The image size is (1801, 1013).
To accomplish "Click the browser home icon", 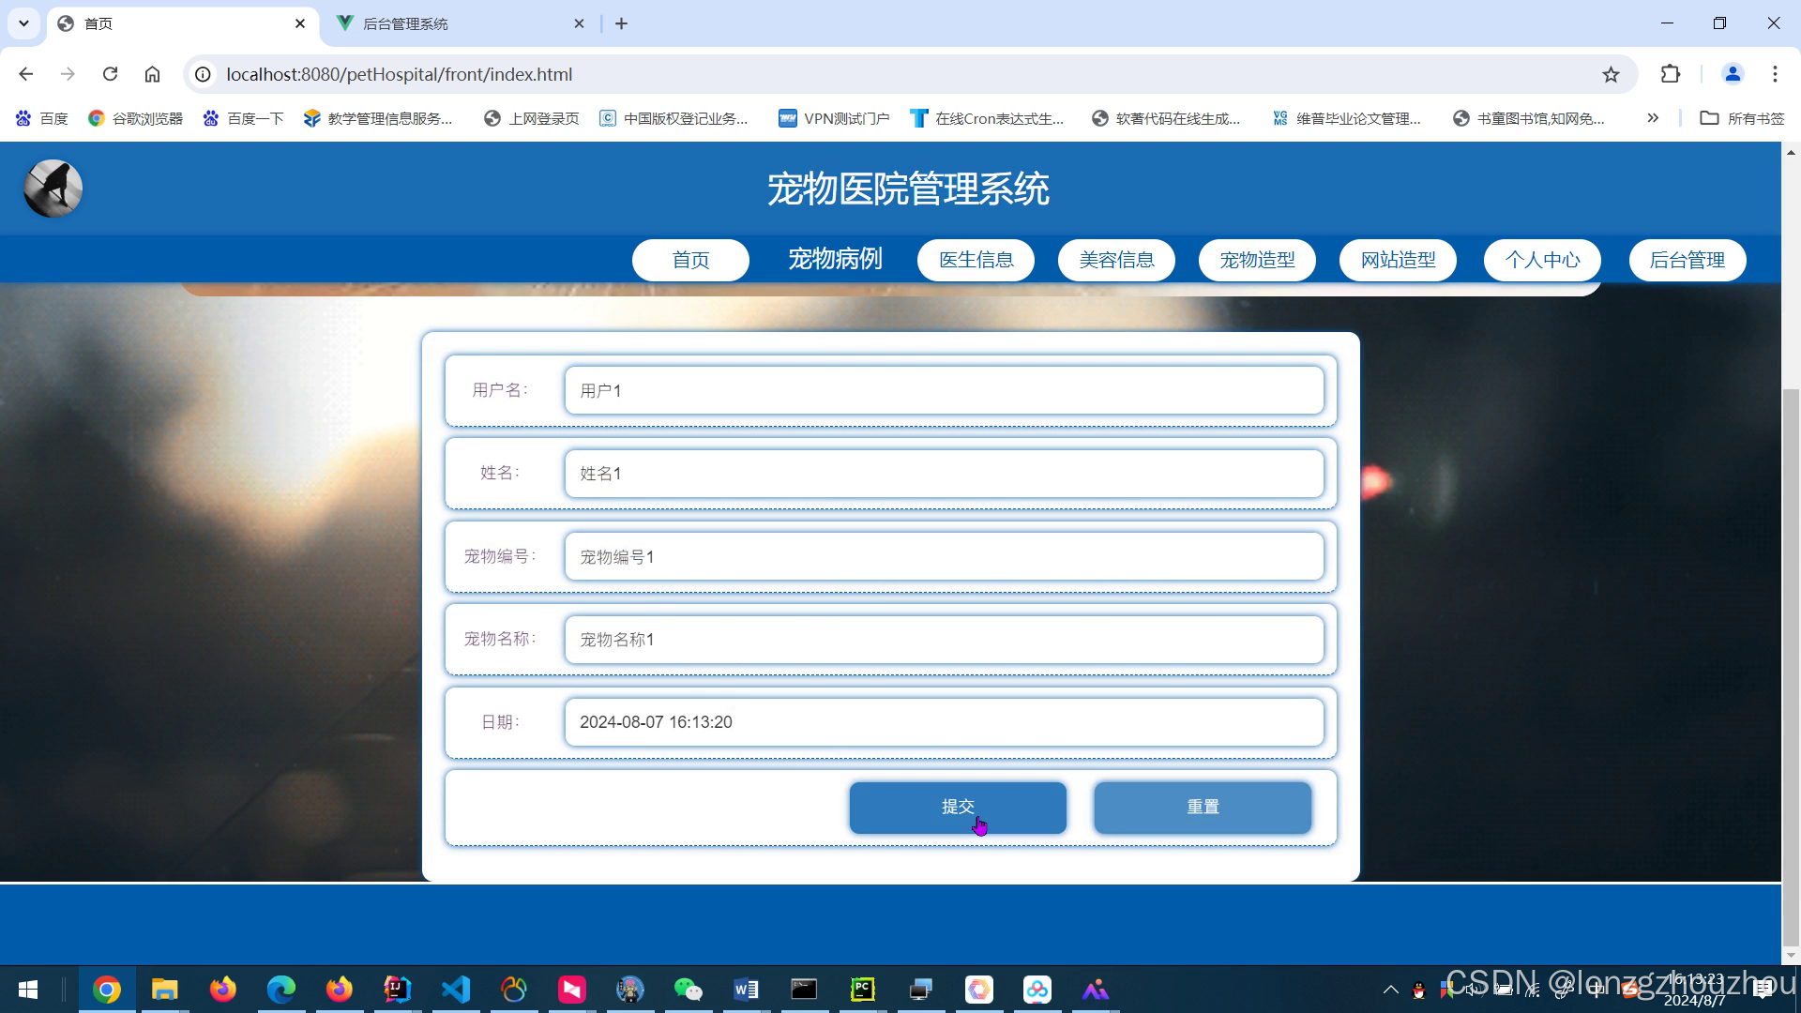I will pos(152,74).
